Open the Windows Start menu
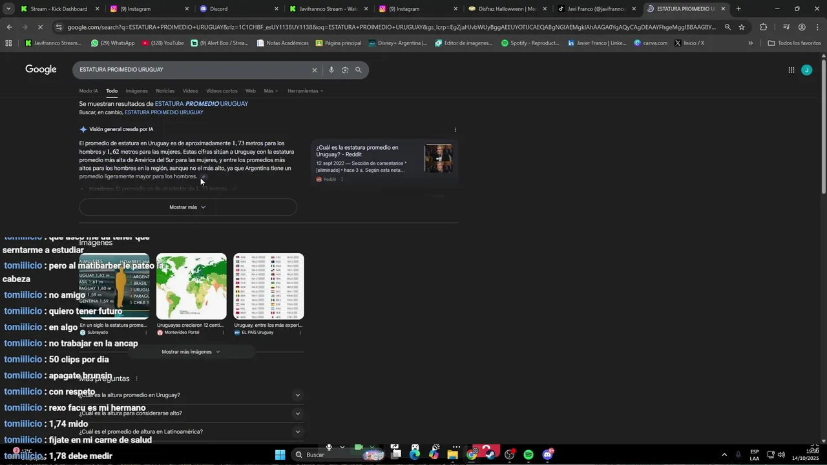Image resolution: width=827 pixels, height=465 pixels. [x=280, y=455]
